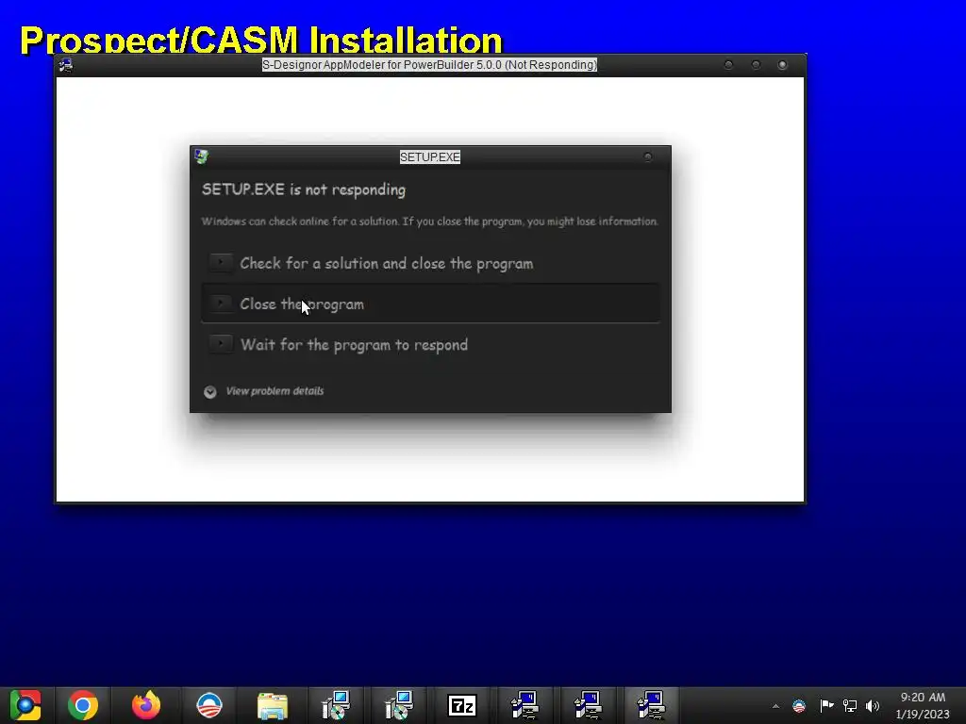966x724 pixels.
Task: Open Action Center flag in tray
Action: [826, 705]
